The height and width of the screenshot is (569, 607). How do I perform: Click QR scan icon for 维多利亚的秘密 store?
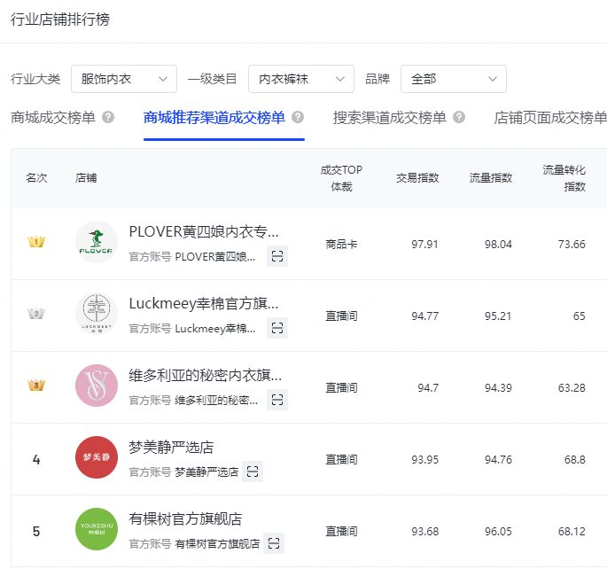click(x=277, y=400)
